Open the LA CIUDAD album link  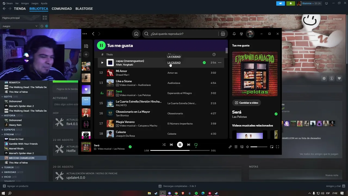coord(174,63)
